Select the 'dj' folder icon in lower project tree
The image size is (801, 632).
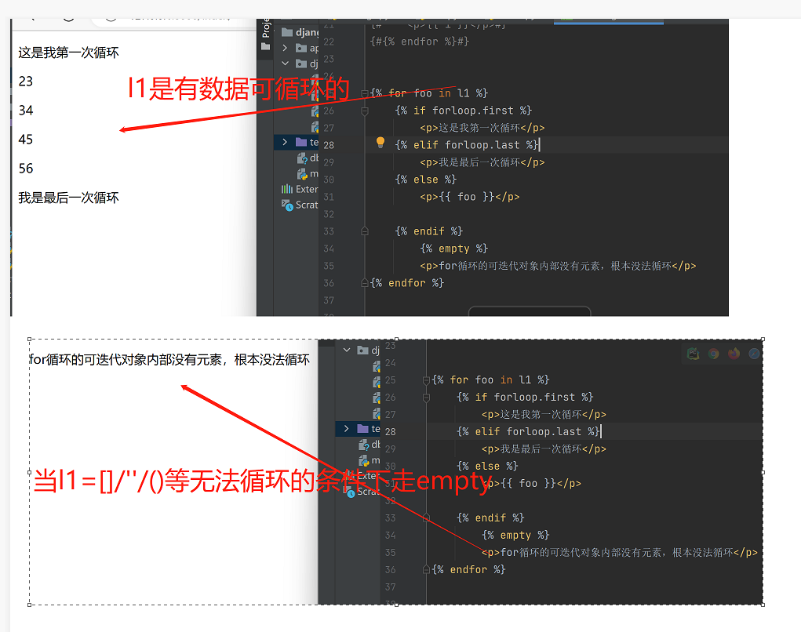(362, 351)
